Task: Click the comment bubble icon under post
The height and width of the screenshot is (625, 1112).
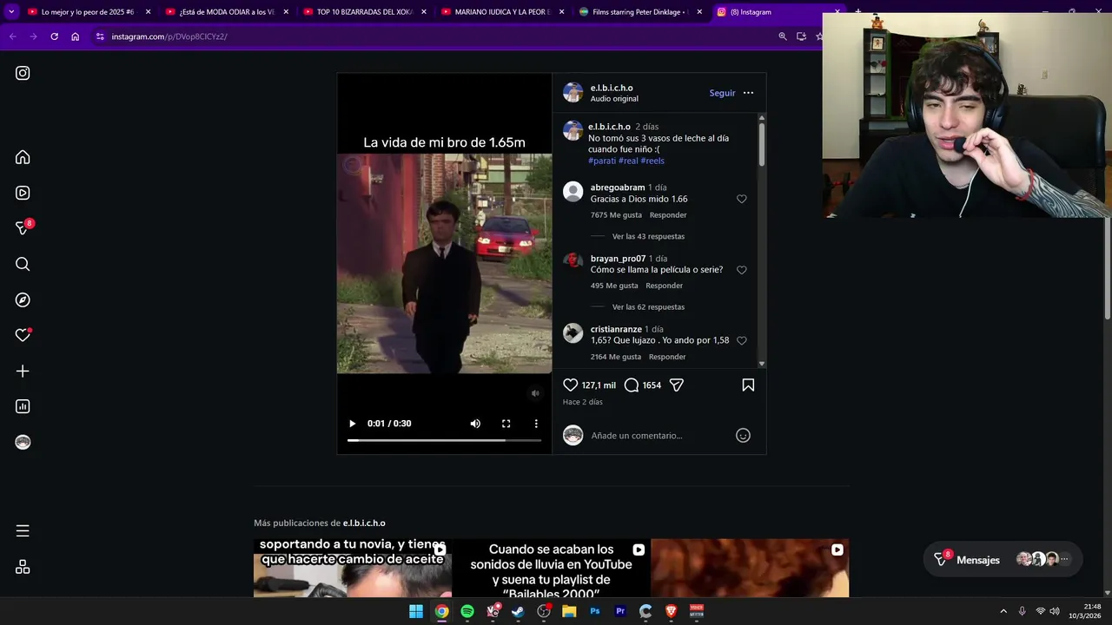Action: tap(632, 385)
